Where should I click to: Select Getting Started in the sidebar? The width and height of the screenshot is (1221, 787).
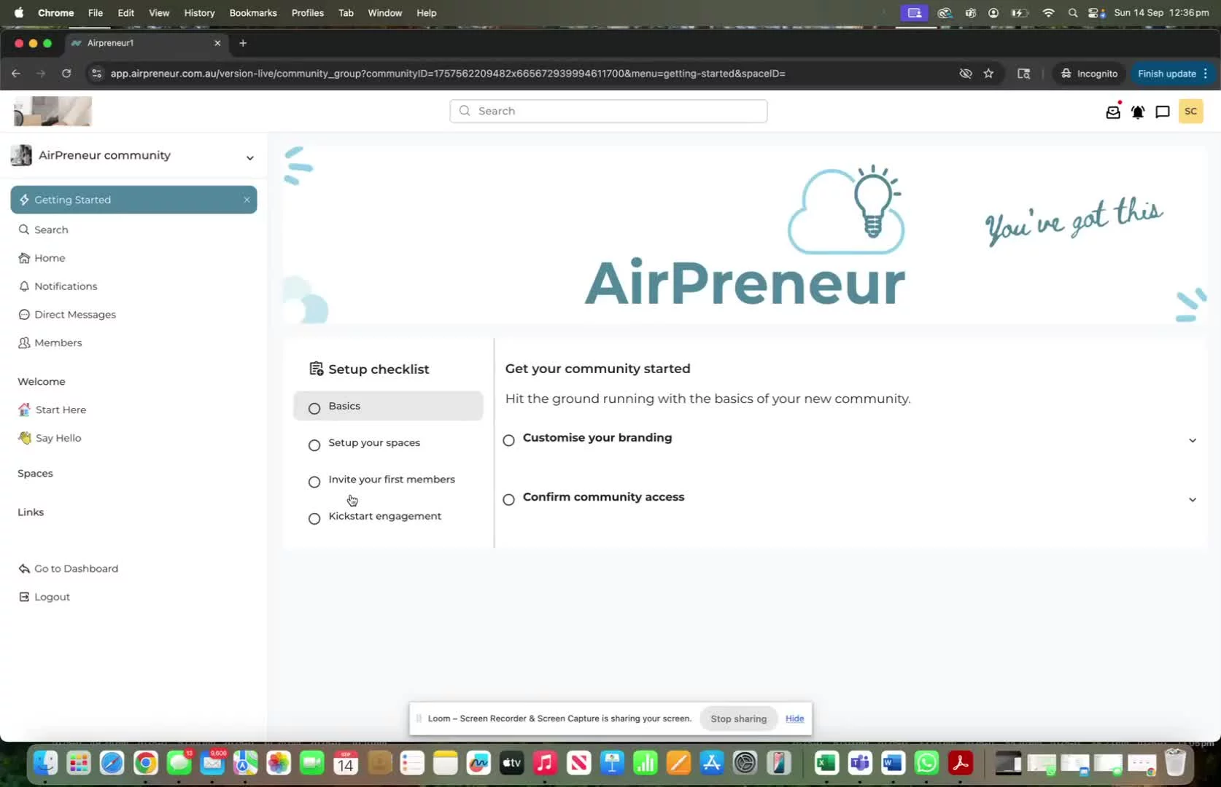133,200
